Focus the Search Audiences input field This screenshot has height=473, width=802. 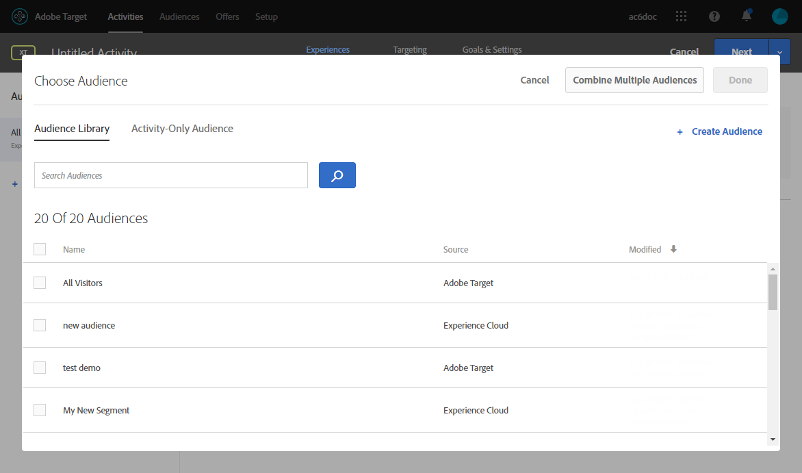click(x=171, y=175)
